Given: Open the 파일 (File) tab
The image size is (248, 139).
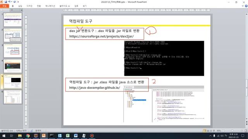Looking at the screenshot, I should [4, 6].
